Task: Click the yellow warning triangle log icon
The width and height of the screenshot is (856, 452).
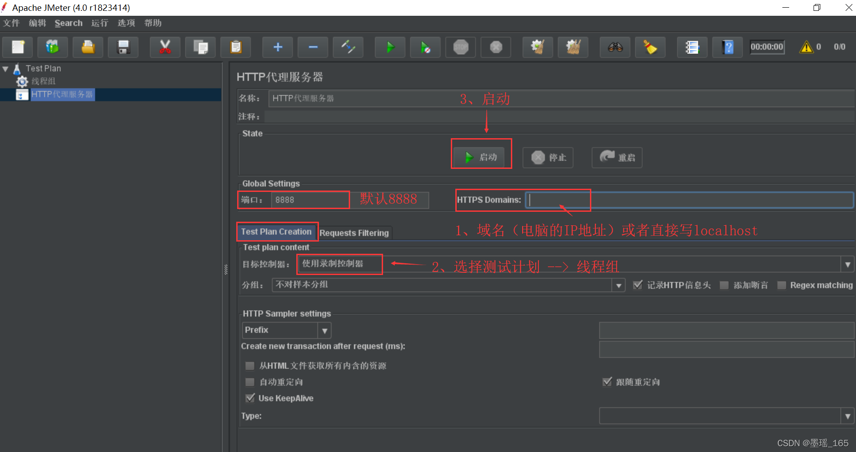Action: (806, 47)
